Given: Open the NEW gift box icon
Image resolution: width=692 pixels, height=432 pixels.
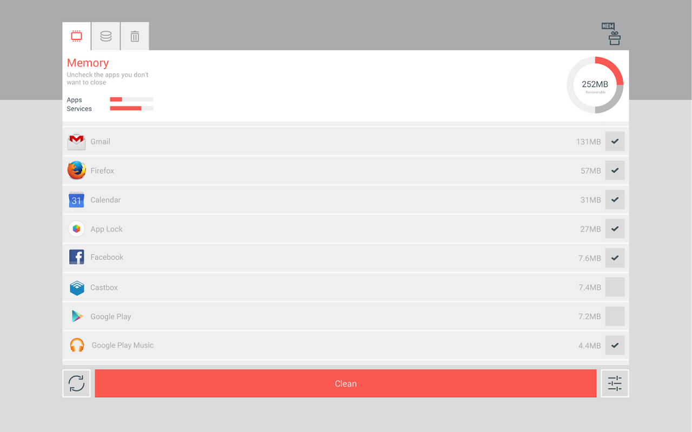Looking at the screenshot, I should click(x=611, y=34).
